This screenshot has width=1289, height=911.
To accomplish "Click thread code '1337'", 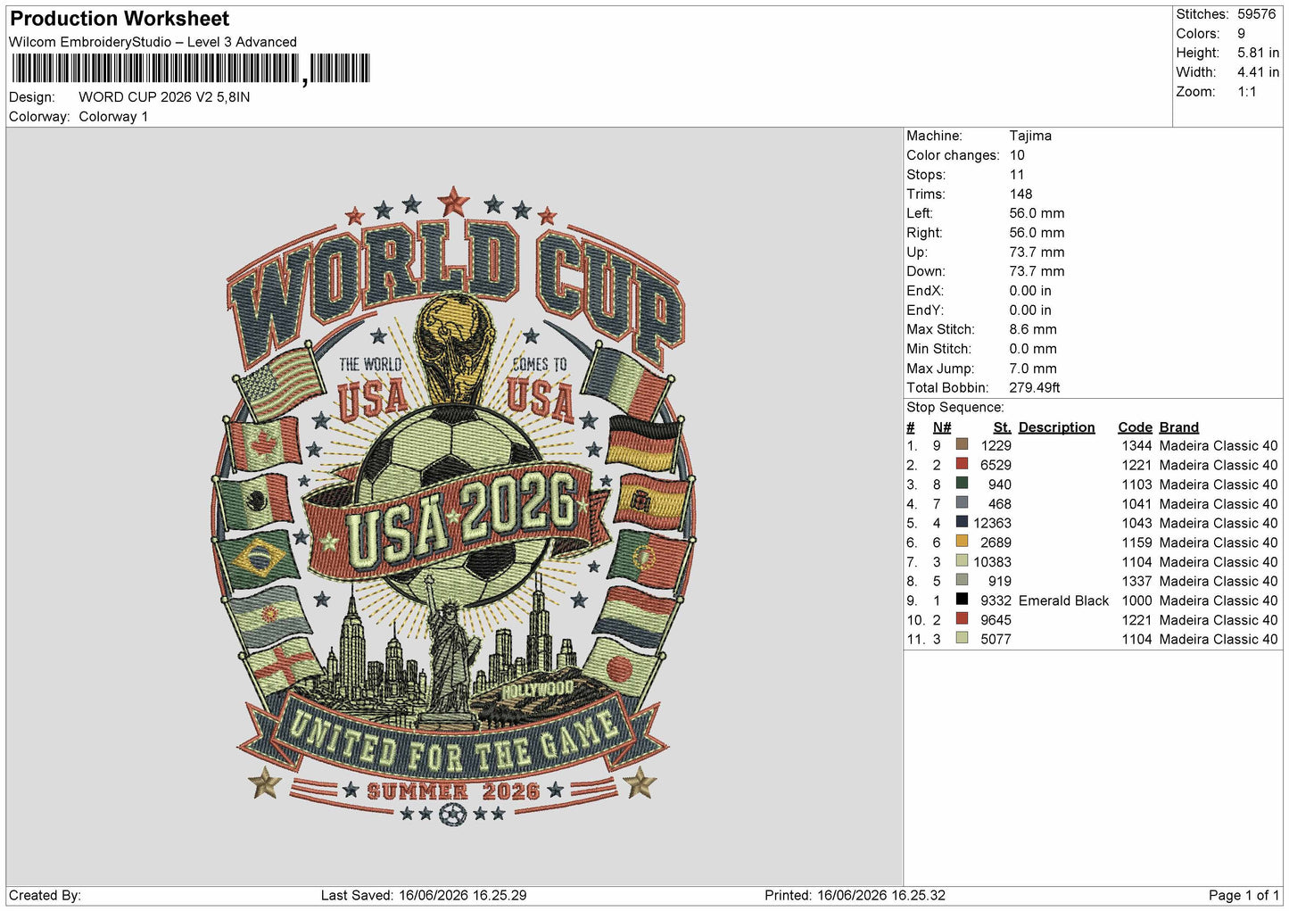I will click(x=1137, y=581).
